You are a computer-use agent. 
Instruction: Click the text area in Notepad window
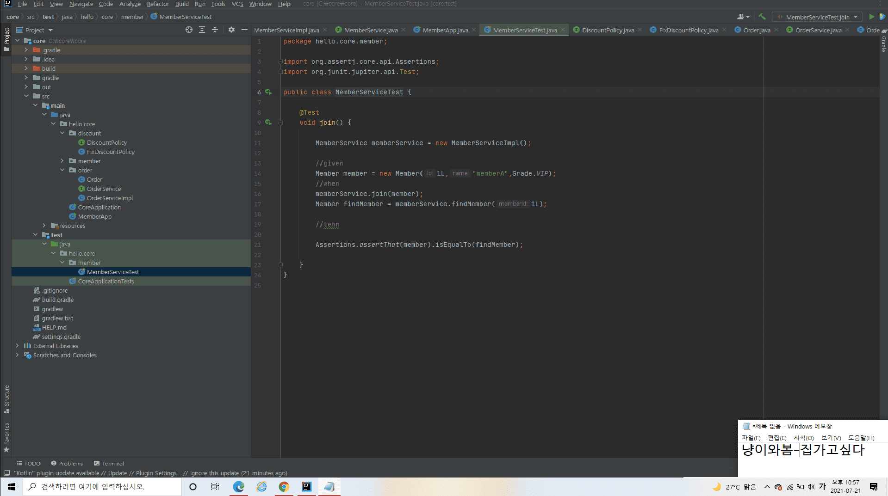(x=813, y=459)
